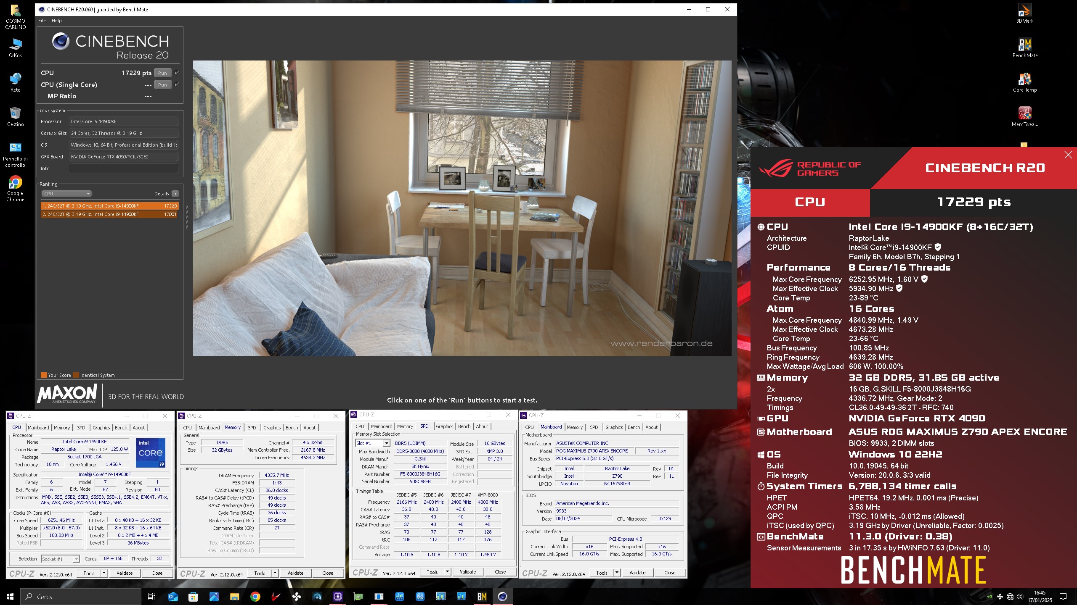Click the white fan icon in taskbar

296,597
